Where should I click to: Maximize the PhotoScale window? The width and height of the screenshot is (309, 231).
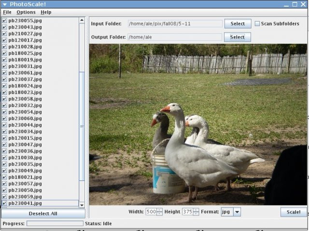pos(295,4)
